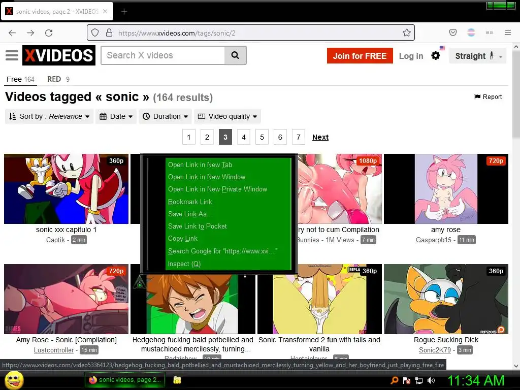The height and width of the screenshot is (390, 520).
Task: Click the taskbar magnifier search icon
Action: coord(394,380)
